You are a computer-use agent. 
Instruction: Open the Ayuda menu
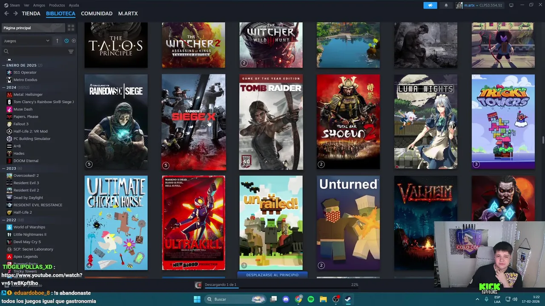(74, 5)
